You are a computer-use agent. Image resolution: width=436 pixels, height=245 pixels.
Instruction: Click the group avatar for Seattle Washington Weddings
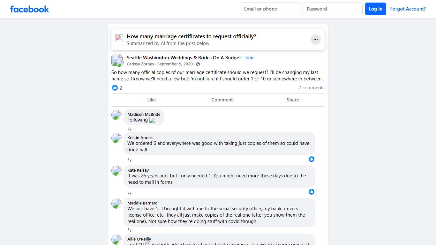pyautogui.click(x=117, y=60)
